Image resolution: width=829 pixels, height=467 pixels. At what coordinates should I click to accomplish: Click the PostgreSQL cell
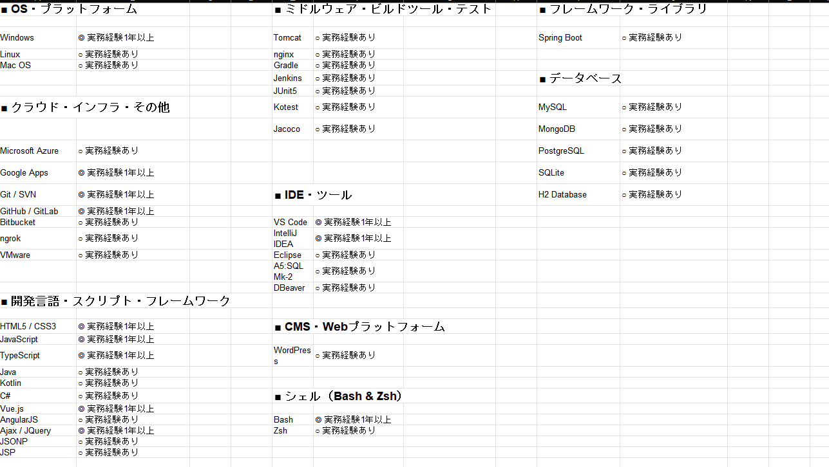(578, 151)
